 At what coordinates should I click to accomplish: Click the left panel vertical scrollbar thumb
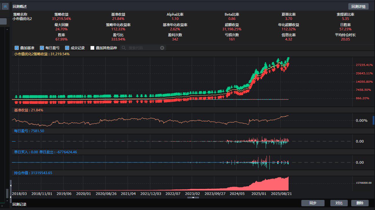(x=7, y=193)
